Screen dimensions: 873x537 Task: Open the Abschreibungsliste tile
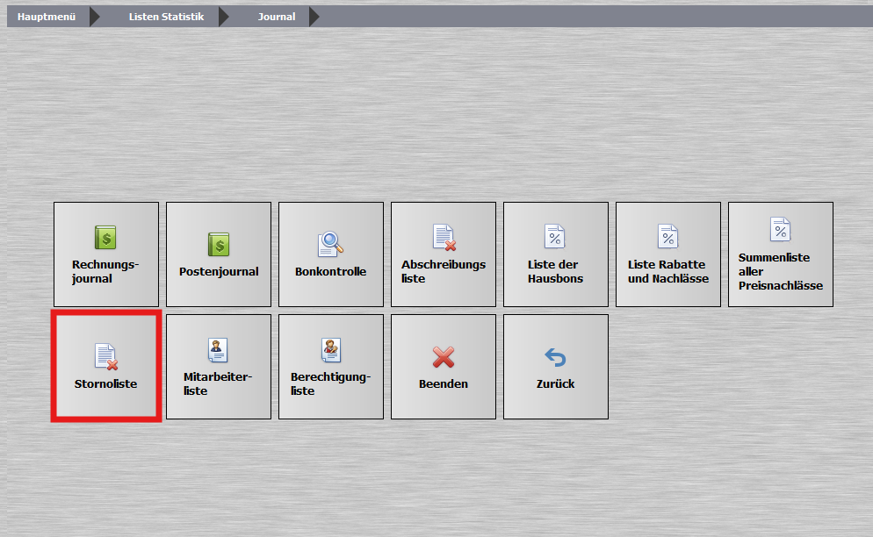pos(444,254)
